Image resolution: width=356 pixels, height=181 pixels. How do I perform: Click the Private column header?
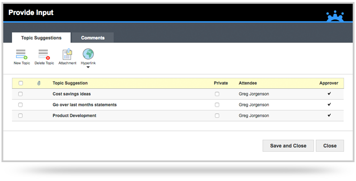pos(221,83)
